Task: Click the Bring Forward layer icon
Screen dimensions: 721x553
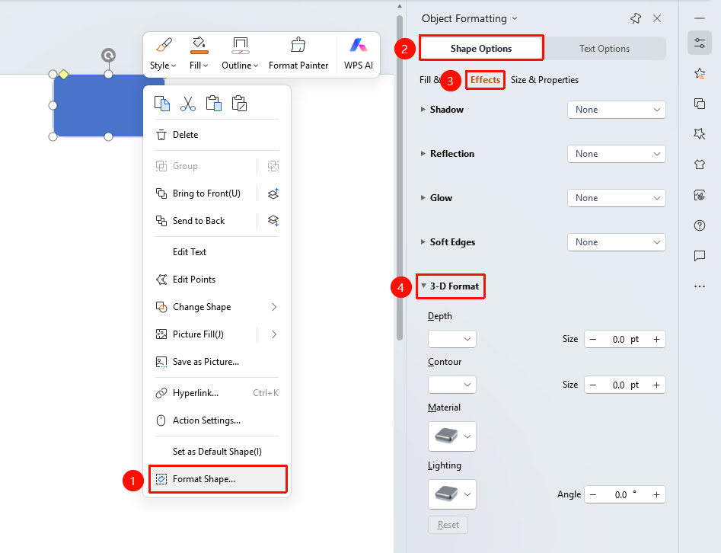Action: pyautogui.click(x=273, y=193)
